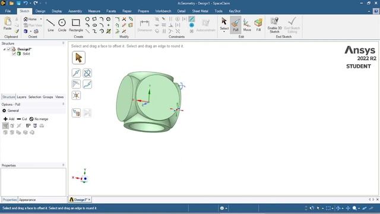The width and height of the screenshot is (380, 214).
Task: Click the pan arrows icon in status bar
Action: coord(348,208)
